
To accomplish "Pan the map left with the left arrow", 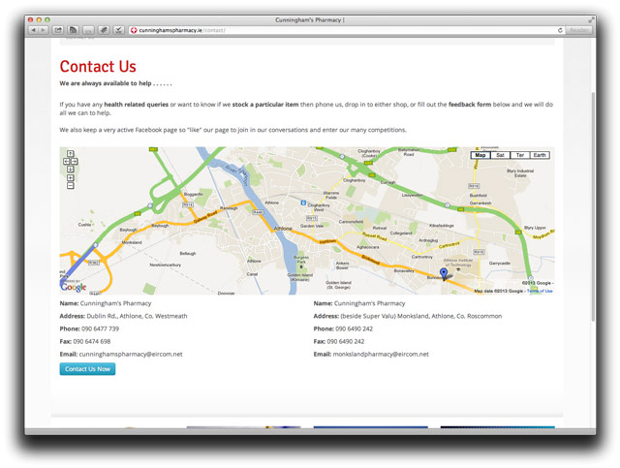I will 67,162.
